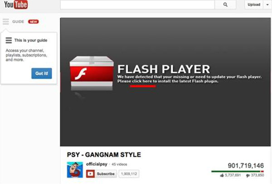Click the Upload button

click(254, 5)
